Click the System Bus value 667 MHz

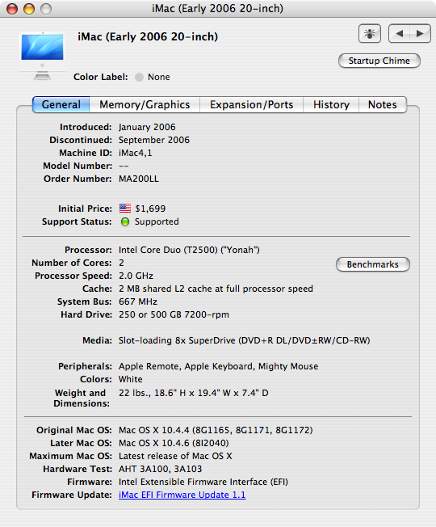[x=138, y=301]
